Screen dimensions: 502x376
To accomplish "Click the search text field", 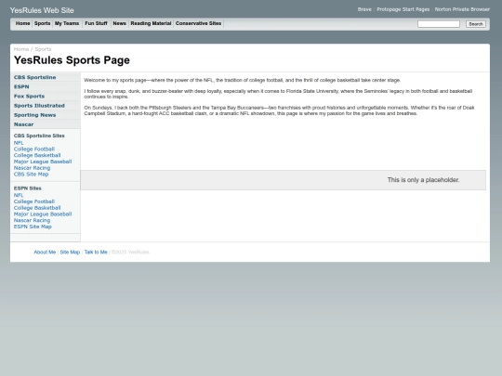I will tap(438, 24).
